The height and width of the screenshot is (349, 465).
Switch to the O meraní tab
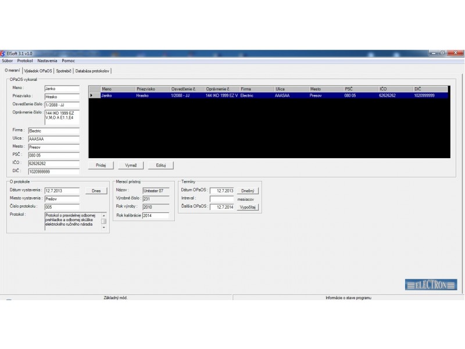tap(12, 70)
